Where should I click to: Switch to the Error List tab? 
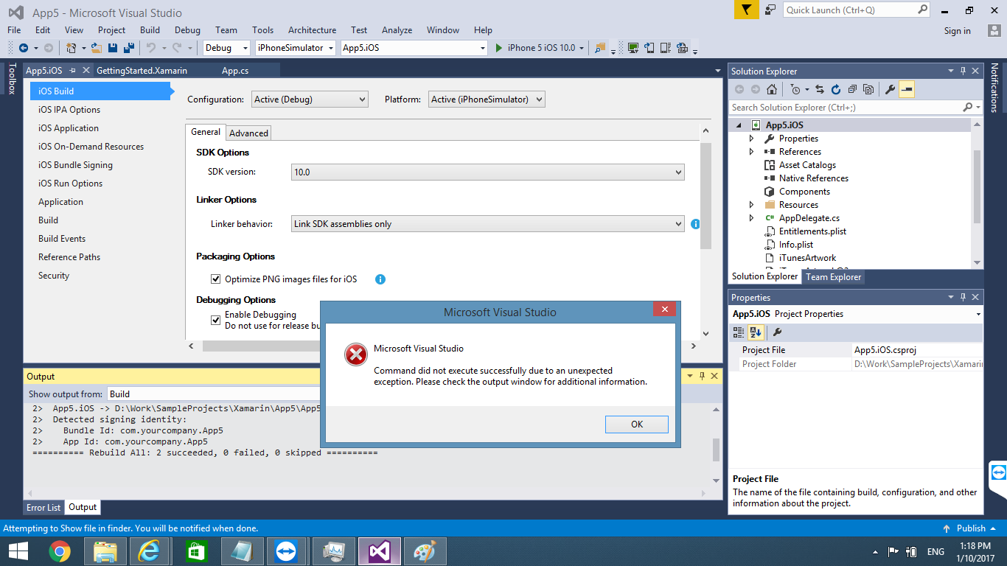43,508
